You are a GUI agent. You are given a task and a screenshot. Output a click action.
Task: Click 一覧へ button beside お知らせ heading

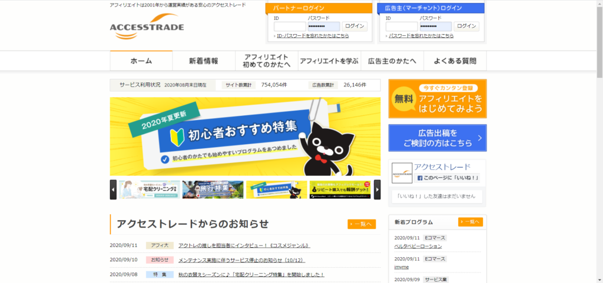point(362,224)
